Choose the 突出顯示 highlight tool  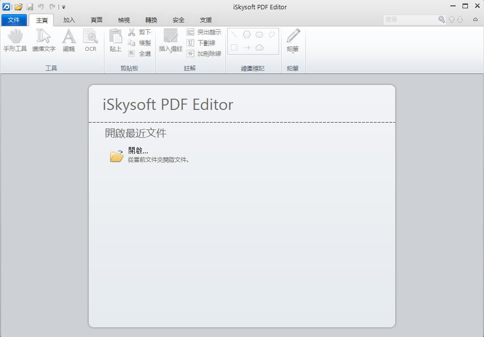pos(204,32)
